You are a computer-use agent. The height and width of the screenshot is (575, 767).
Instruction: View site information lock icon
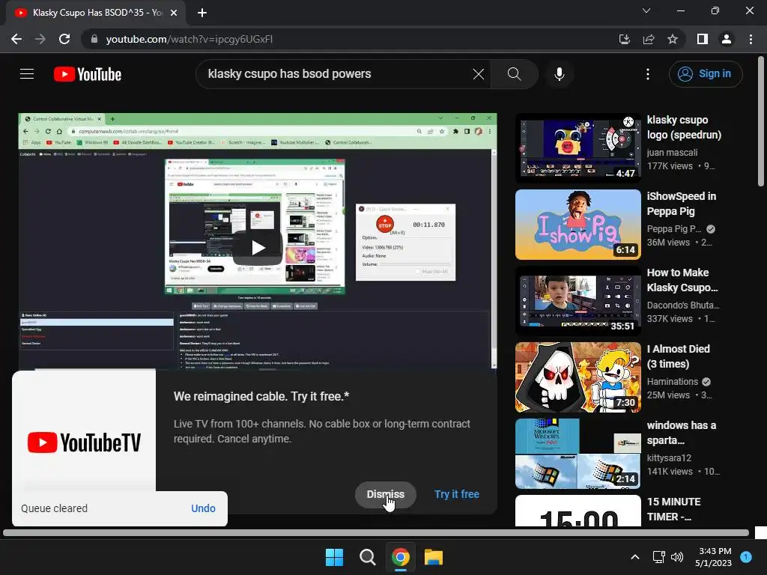point(94,39)
